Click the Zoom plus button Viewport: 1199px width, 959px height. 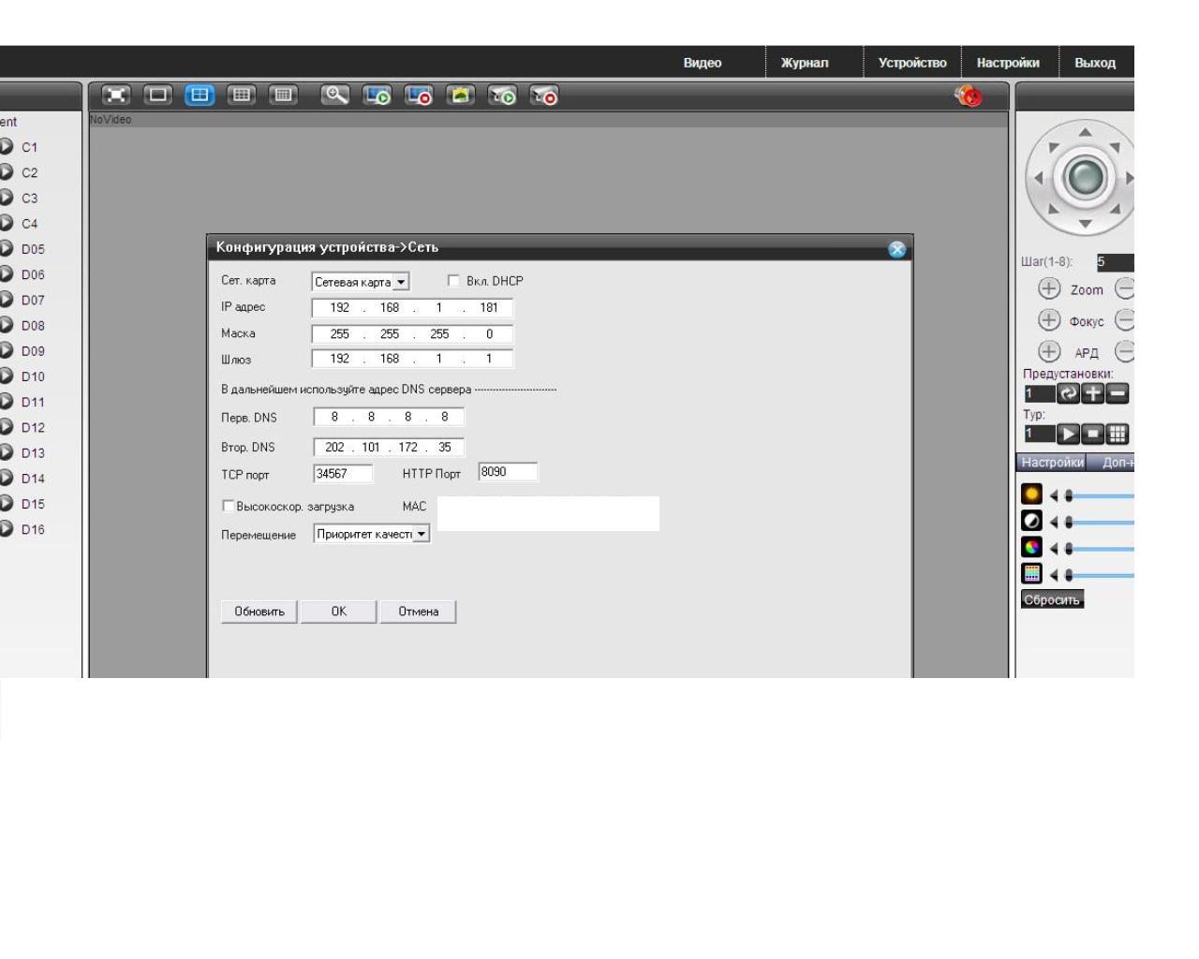(1048, 289)
